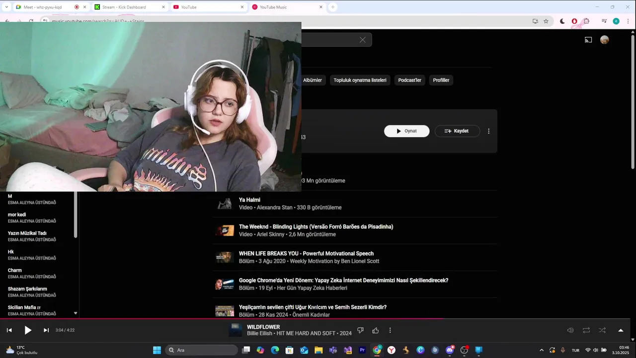636x358 pixels.
Task: Open the tab search dropdown arrow
Action: pyautogui.click(x=6, y=7)
